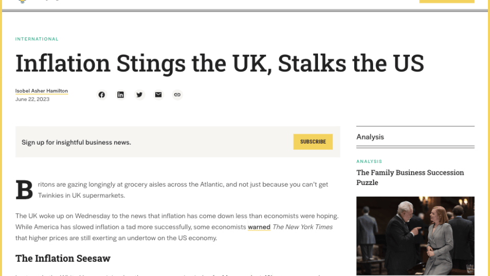This screenshot has height=276, width=490.
Task: Click The Inflation Seesaw subheading
Action: [63, 259]
